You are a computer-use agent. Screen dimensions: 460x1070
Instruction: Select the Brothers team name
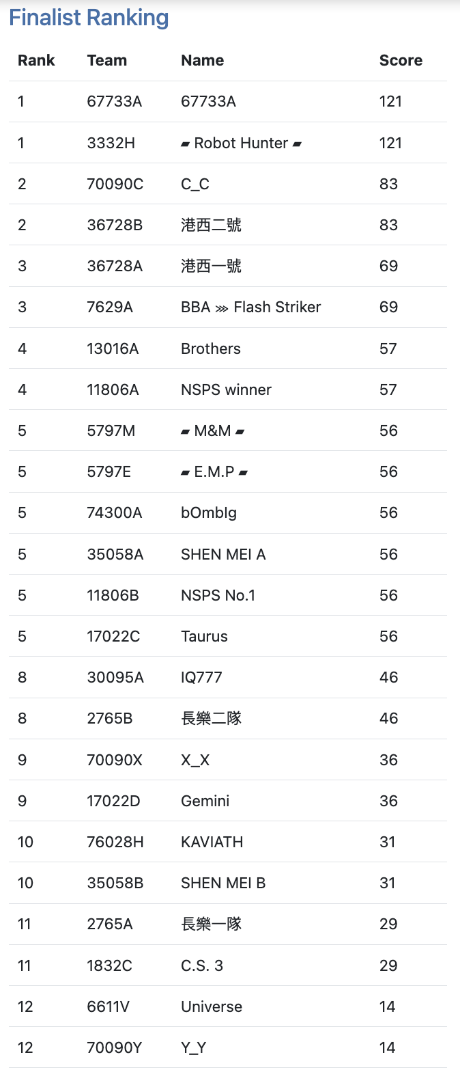point(211,348)
